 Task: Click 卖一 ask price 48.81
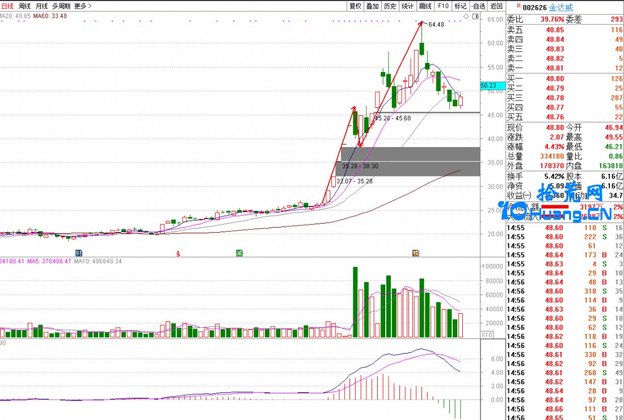[x=555, y=68]
